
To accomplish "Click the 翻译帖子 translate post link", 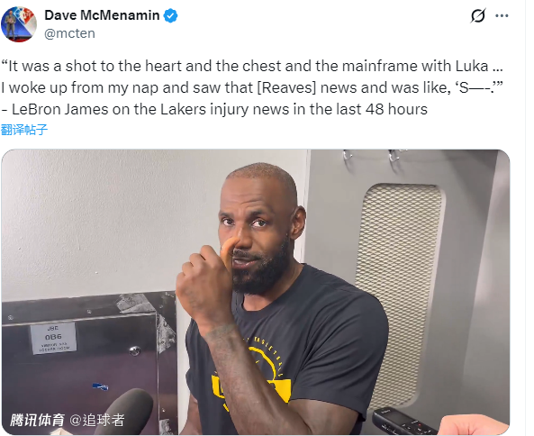I will (x=24, y=130).
